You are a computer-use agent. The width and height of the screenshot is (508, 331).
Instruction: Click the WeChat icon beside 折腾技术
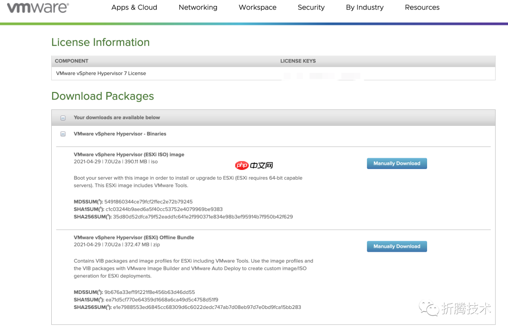[429, 308]
